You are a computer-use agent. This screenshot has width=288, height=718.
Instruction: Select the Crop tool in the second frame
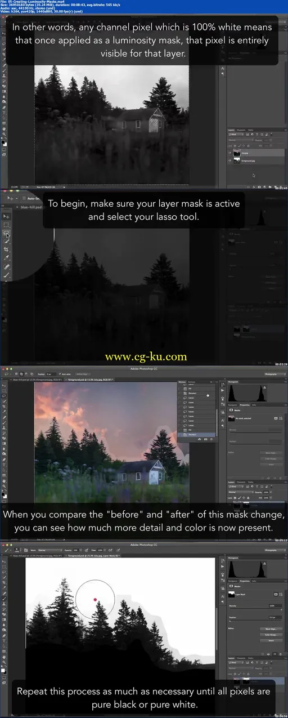click(x=6, y=249)
